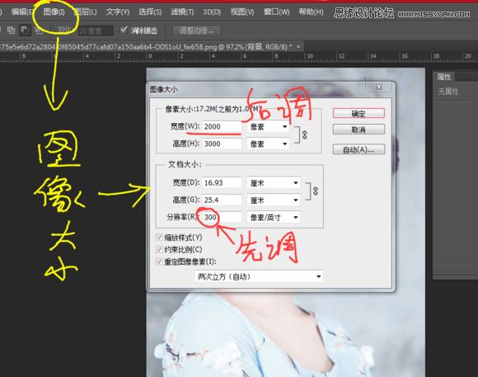
Task: Open document width unit dropdown 厘米
Action: pyautogui.click(x=274, y=183)
